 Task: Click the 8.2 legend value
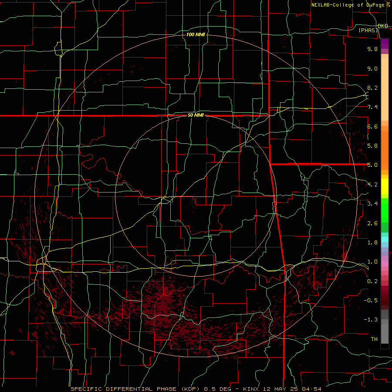pos(372,88)
